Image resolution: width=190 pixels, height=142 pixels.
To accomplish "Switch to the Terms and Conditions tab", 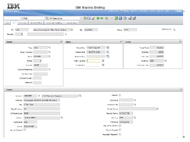I will [x=54, y=23].
